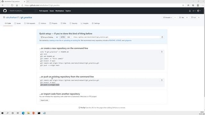Open the LICENSE link
205x115 pixels.
[118, 41]
